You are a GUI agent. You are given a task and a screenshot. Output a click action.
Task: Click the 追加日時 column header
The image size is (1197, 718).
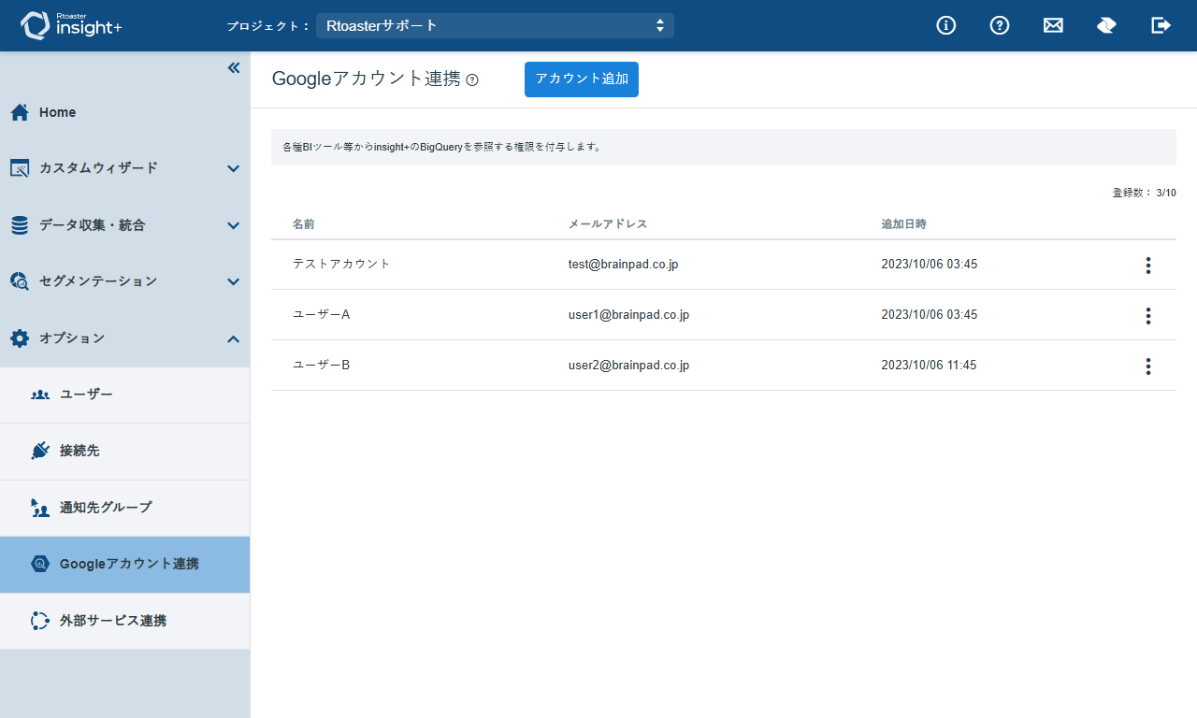click(x=904, y=224)
